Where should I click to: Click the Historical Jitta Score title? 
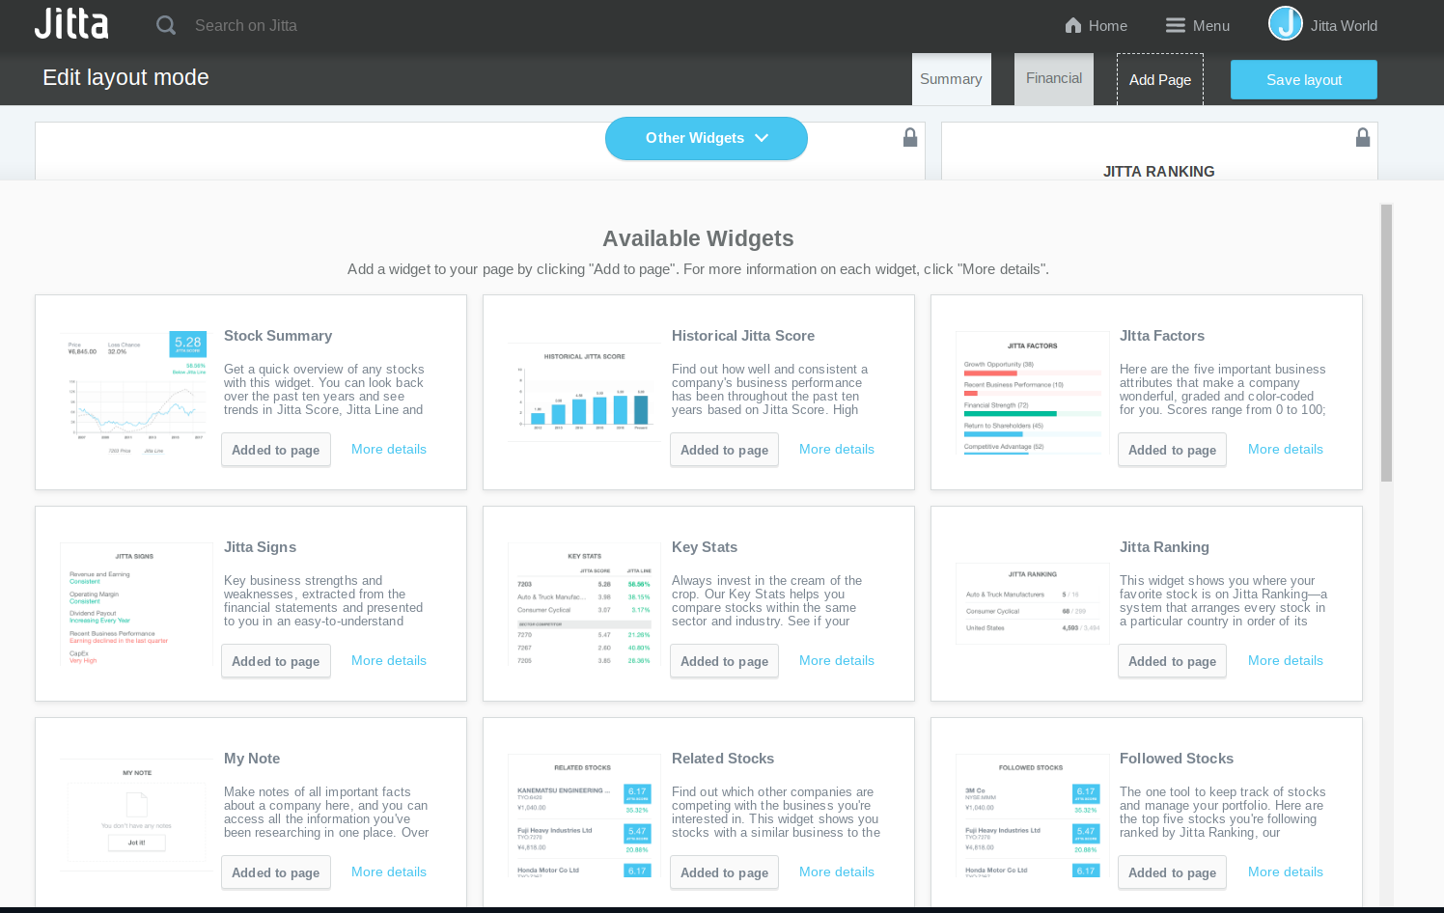point(743,336)
